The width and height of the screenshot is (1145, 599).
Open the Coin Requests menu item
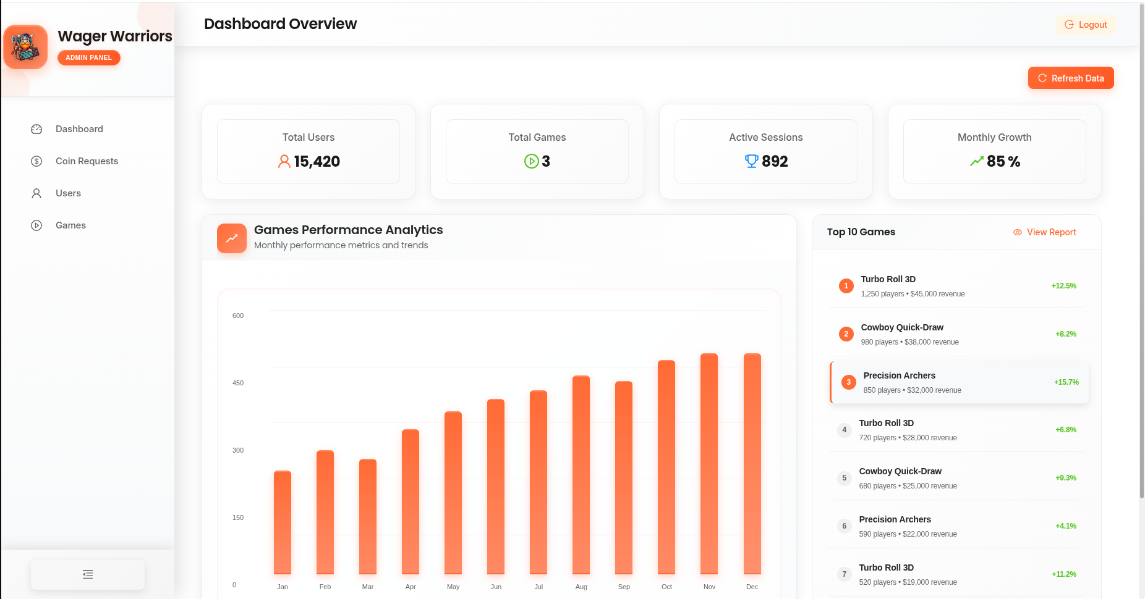(87, 161)
